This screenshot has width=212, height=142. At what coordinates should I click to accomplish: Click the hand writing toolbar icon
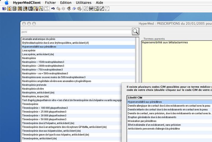(x=25, y=9)
